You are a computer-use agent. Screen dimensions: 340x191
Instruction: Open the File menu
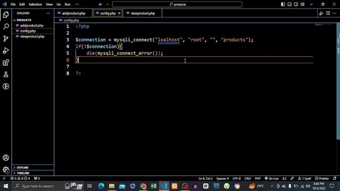coord(13,4)
